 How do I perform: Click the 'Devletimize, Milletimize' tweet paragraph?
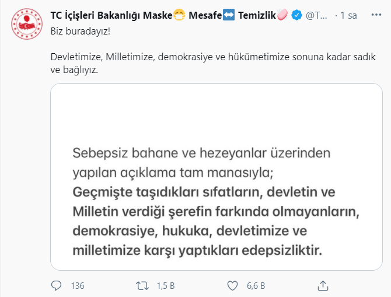point(213,63)
